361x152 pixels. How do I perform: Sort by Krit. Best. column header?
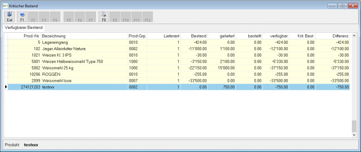tap(302, 36)
